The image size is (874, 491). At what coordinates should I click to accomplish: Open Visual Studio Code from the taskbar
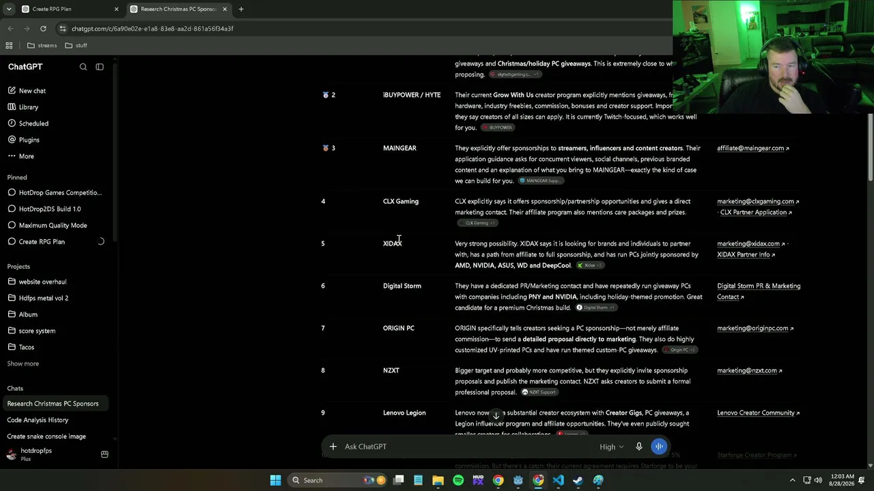click(x=558, y=480)
